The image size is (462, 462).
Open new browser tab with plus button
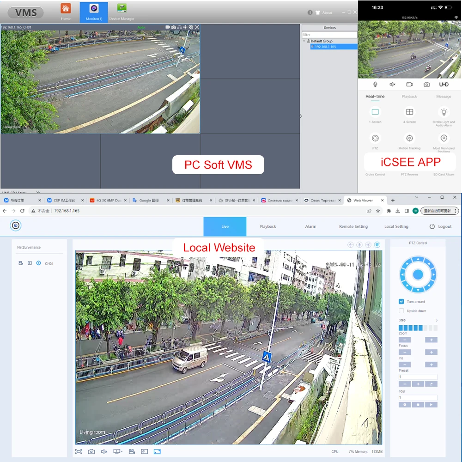(392, 201)
